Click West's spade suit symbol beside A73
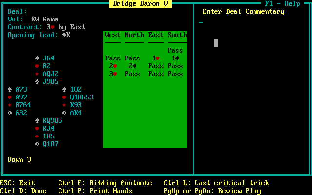The width and height of the screenshot is (312, 195). 10,90
